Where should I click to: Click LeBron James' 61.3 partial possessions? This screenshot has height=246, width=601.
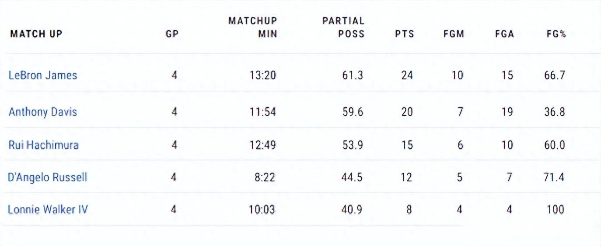tap(353, 75)
